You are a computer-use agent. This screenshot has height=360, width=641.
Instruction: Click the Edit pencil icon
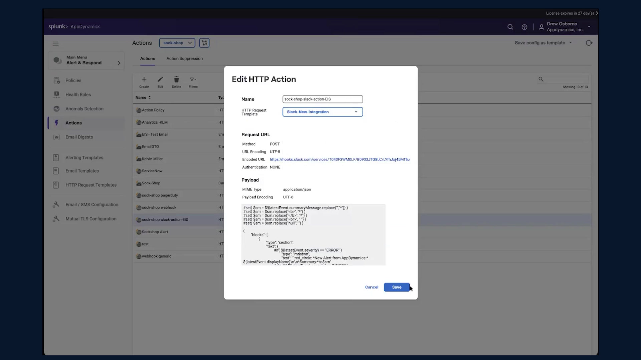(x=160, y=79)
